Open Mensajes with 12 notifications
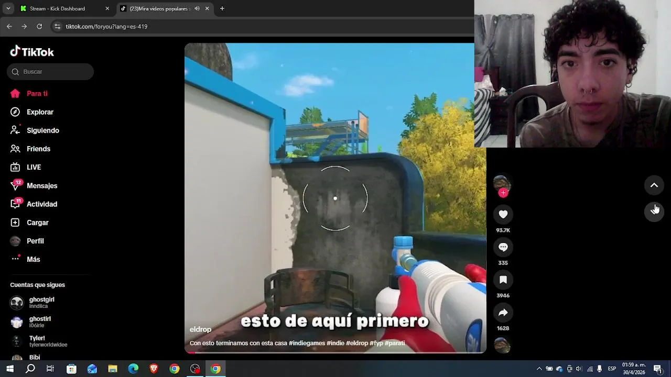Viewport: 671px width, 377px height. 34,185
